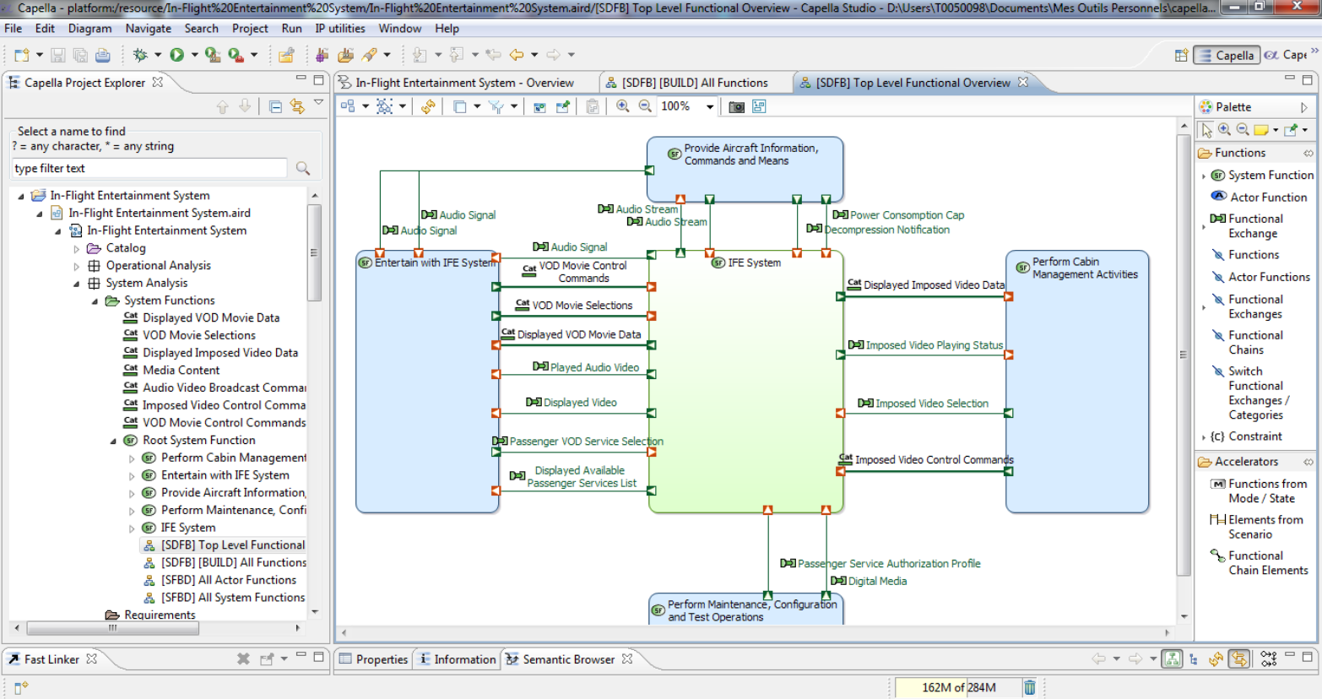Zoom out of the diagram
This screenshot has height=699, width=1322.
coord(645,106)
